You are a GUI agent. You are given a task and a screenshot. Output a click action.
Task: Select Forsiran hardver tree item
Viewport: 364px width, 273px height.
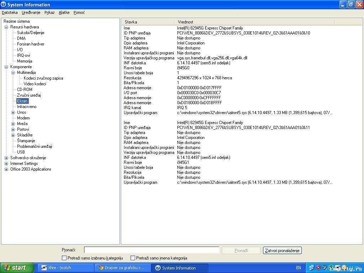tap(31, 44)
